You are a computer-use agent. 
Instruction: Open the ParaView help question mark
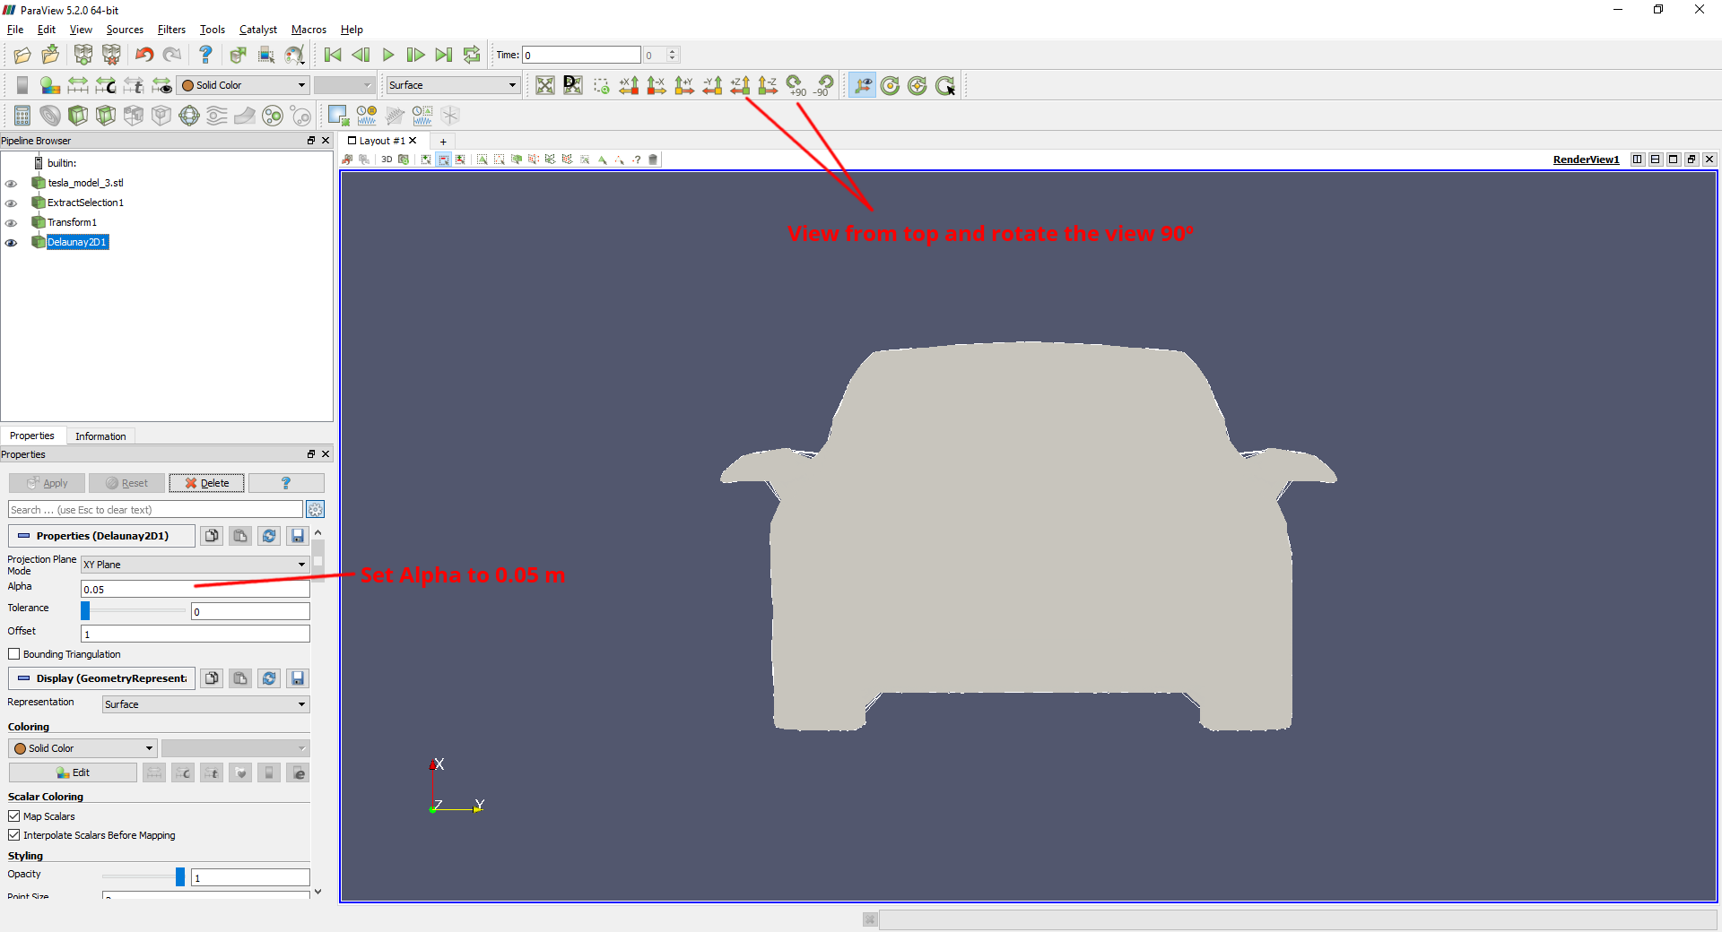205,56
